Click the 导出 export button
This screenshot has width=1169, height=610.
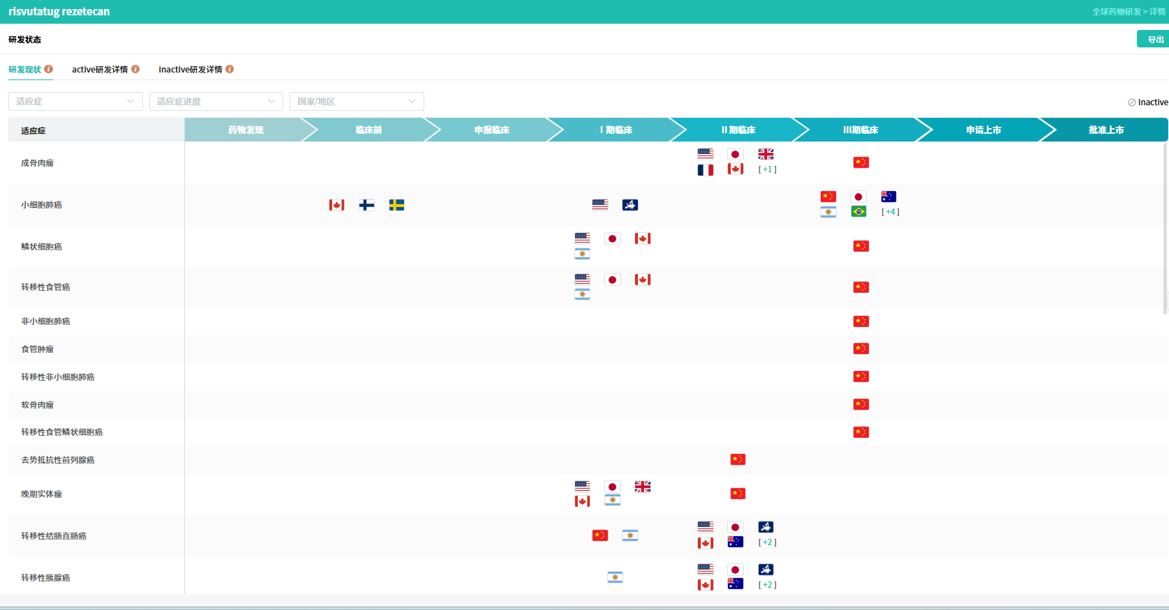[1154, 39]
